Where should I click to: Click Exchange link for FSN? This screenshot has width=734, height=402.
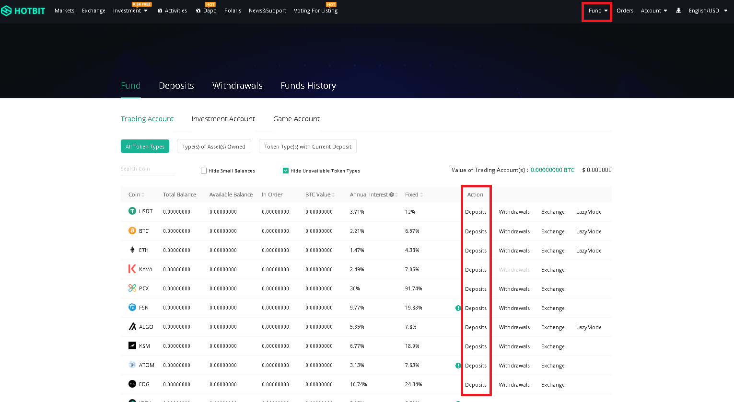point(553,308)
